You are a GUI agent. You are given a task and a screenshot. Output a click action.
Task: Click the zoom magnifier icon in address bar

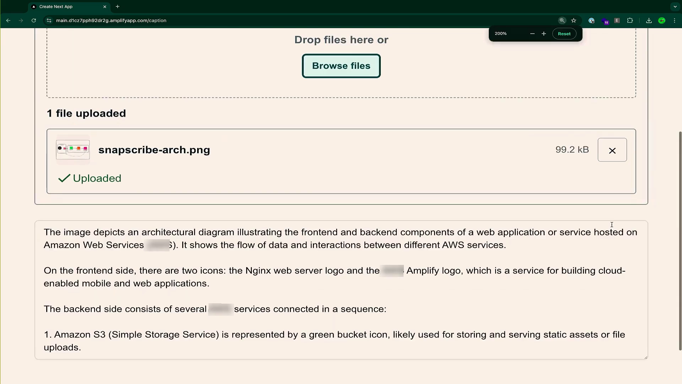(562, 21)
